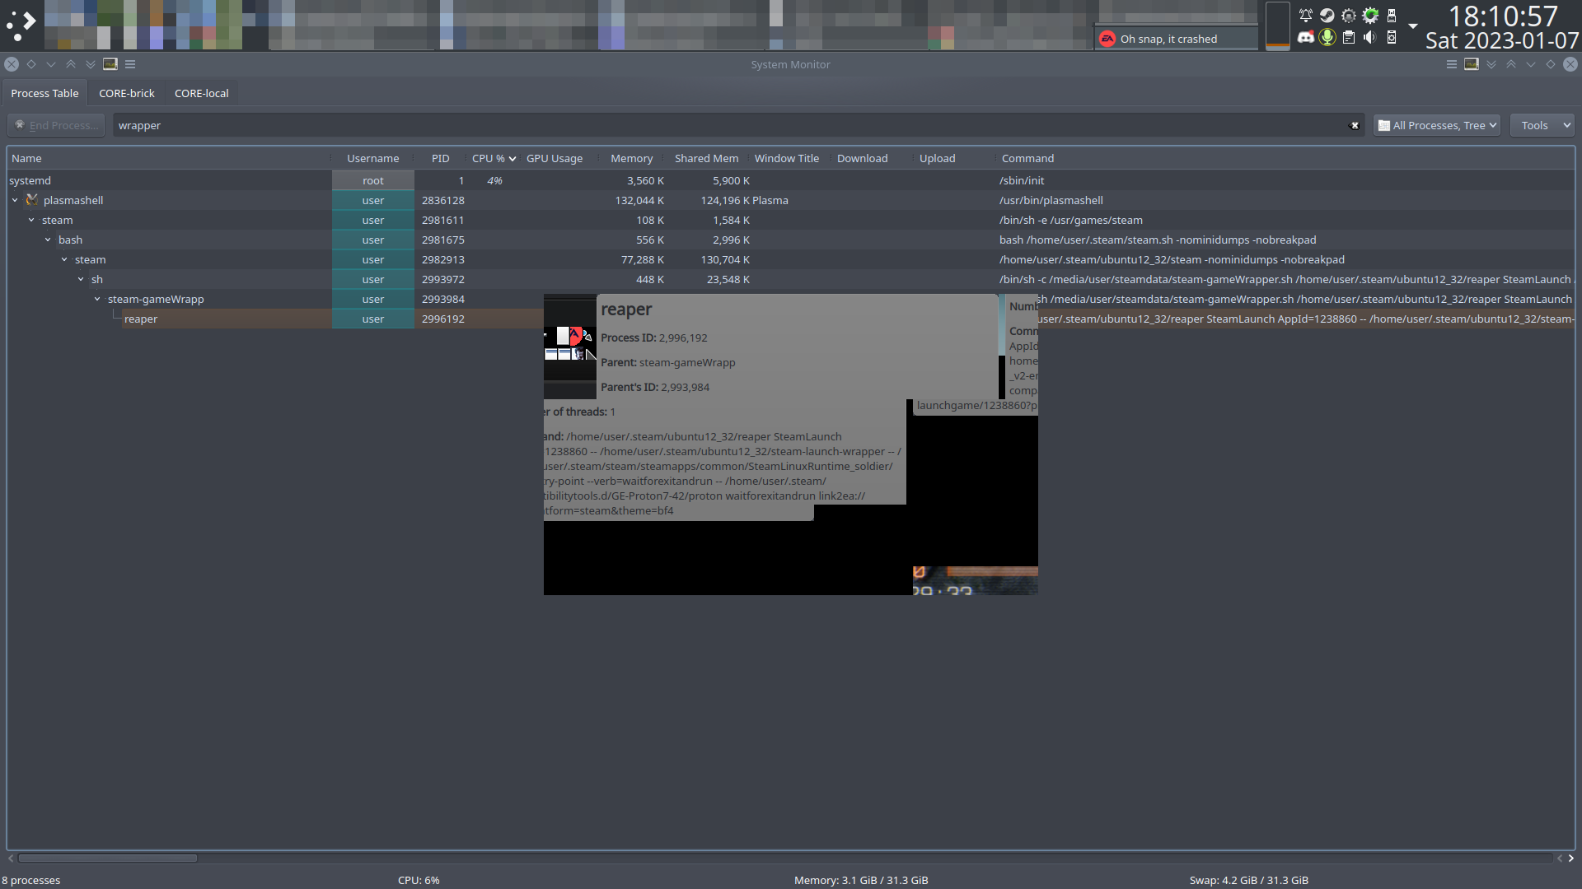
Task: Collapse the steam-gameWrapp tree node
Action: coord(97,299)
